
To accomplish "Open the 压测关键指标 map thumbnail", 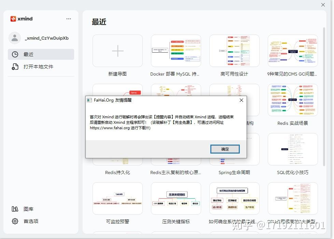I will click(x=176, y=199).
